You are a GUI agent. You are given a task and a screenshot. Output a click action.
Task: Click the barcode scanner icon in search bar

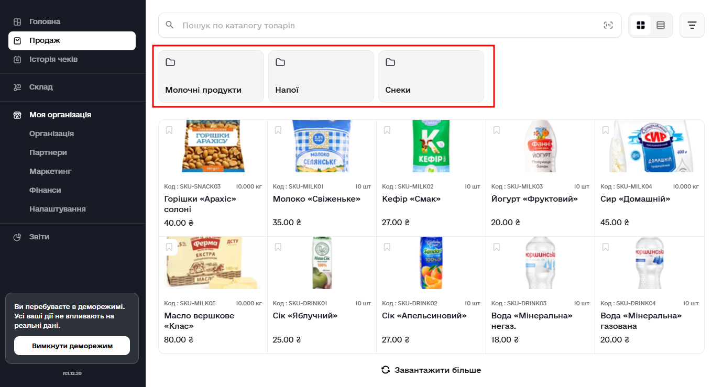[x=608, y=25]
